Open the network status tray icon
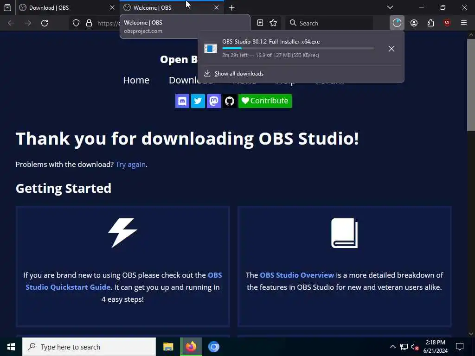The image size is (475, 356). click(404, 347)
